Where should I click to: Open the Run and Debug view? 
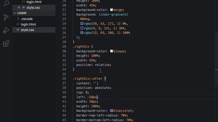(x=6, y=30)
